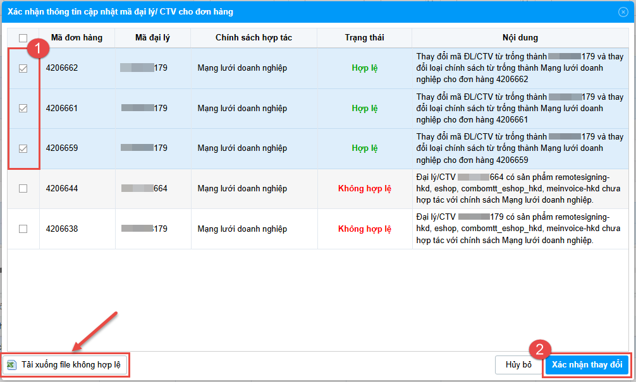Close the confirmation dialog with X icon
This screenshot has width=636, height=382.
tap(623, 12)
